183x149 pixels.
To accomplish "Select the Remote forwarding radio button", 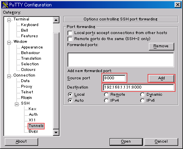I will tap(106, 95).
